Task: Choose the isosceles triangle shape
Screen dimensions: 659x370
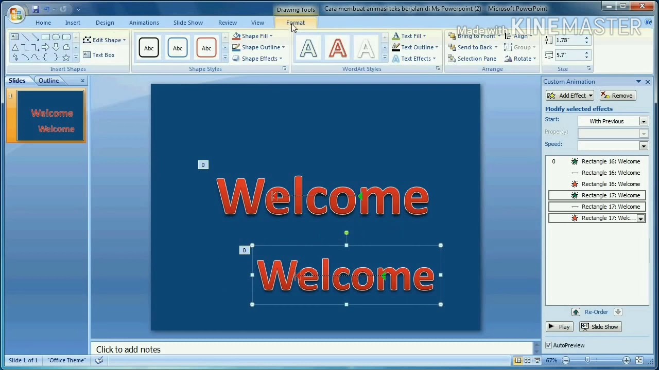Action: coord(15,47)
